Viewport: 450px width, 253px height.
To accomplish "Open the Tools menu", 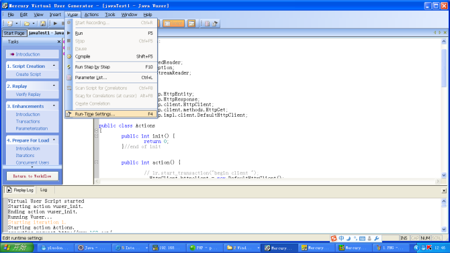I will (110, 14).
